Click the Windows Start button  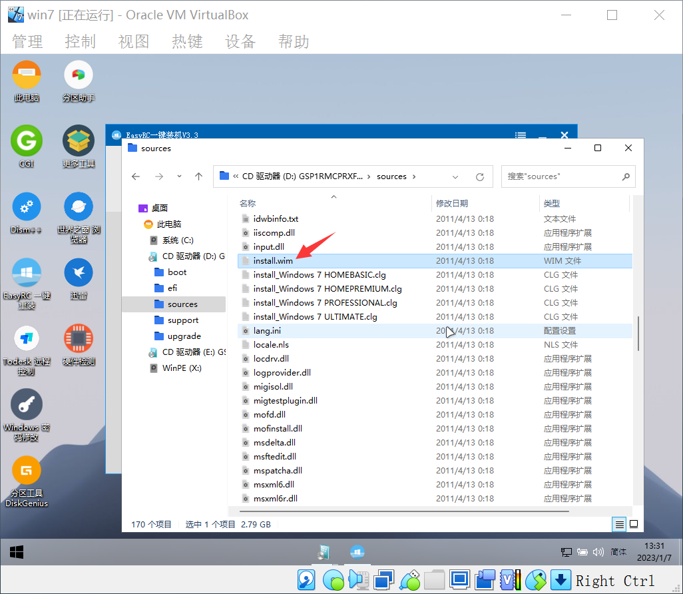click(x=17, y=552)
